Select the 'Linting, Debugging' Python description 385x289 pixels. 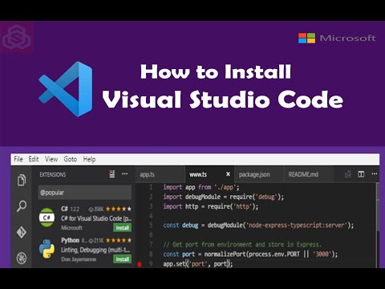[x=95, y=250]
